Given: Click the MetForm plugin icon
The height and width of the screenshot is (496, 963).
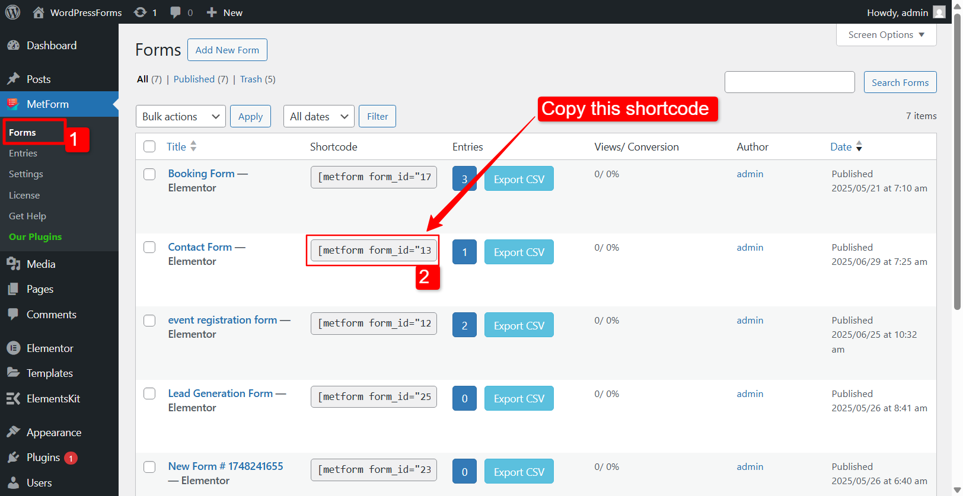Looking at the screenshot, I should [x=13, y=104].
